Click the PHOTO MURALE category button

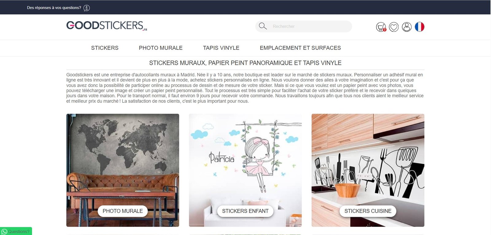pyautogui.click(x=123, y=211)
